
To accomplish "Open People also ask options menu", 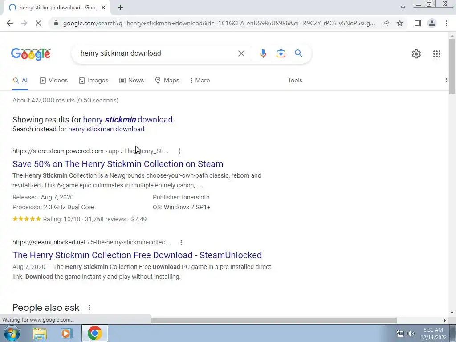I will pos(90,308).
